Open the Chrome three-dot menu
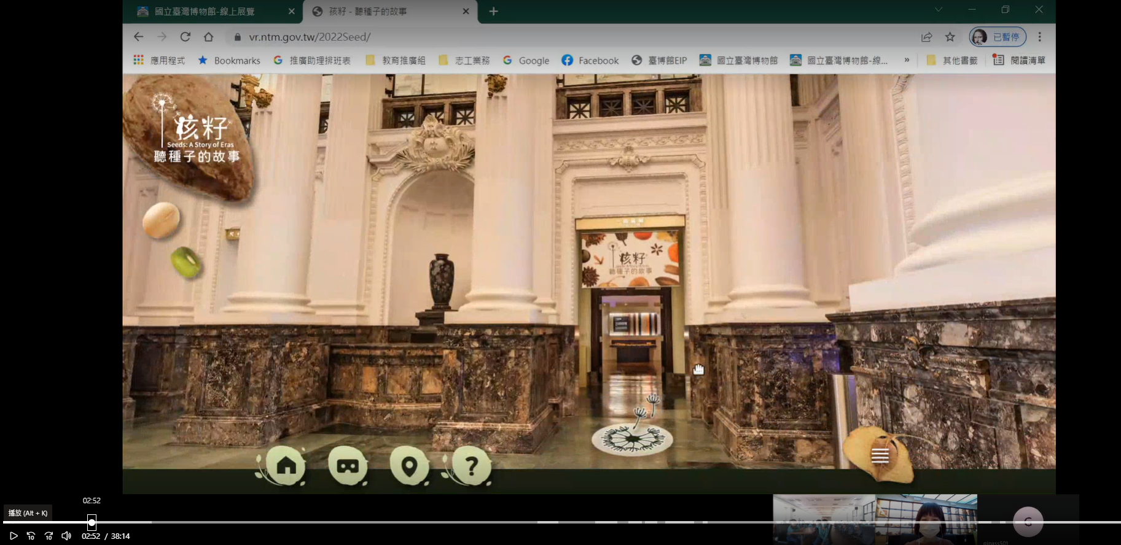 pos(1039,37)
